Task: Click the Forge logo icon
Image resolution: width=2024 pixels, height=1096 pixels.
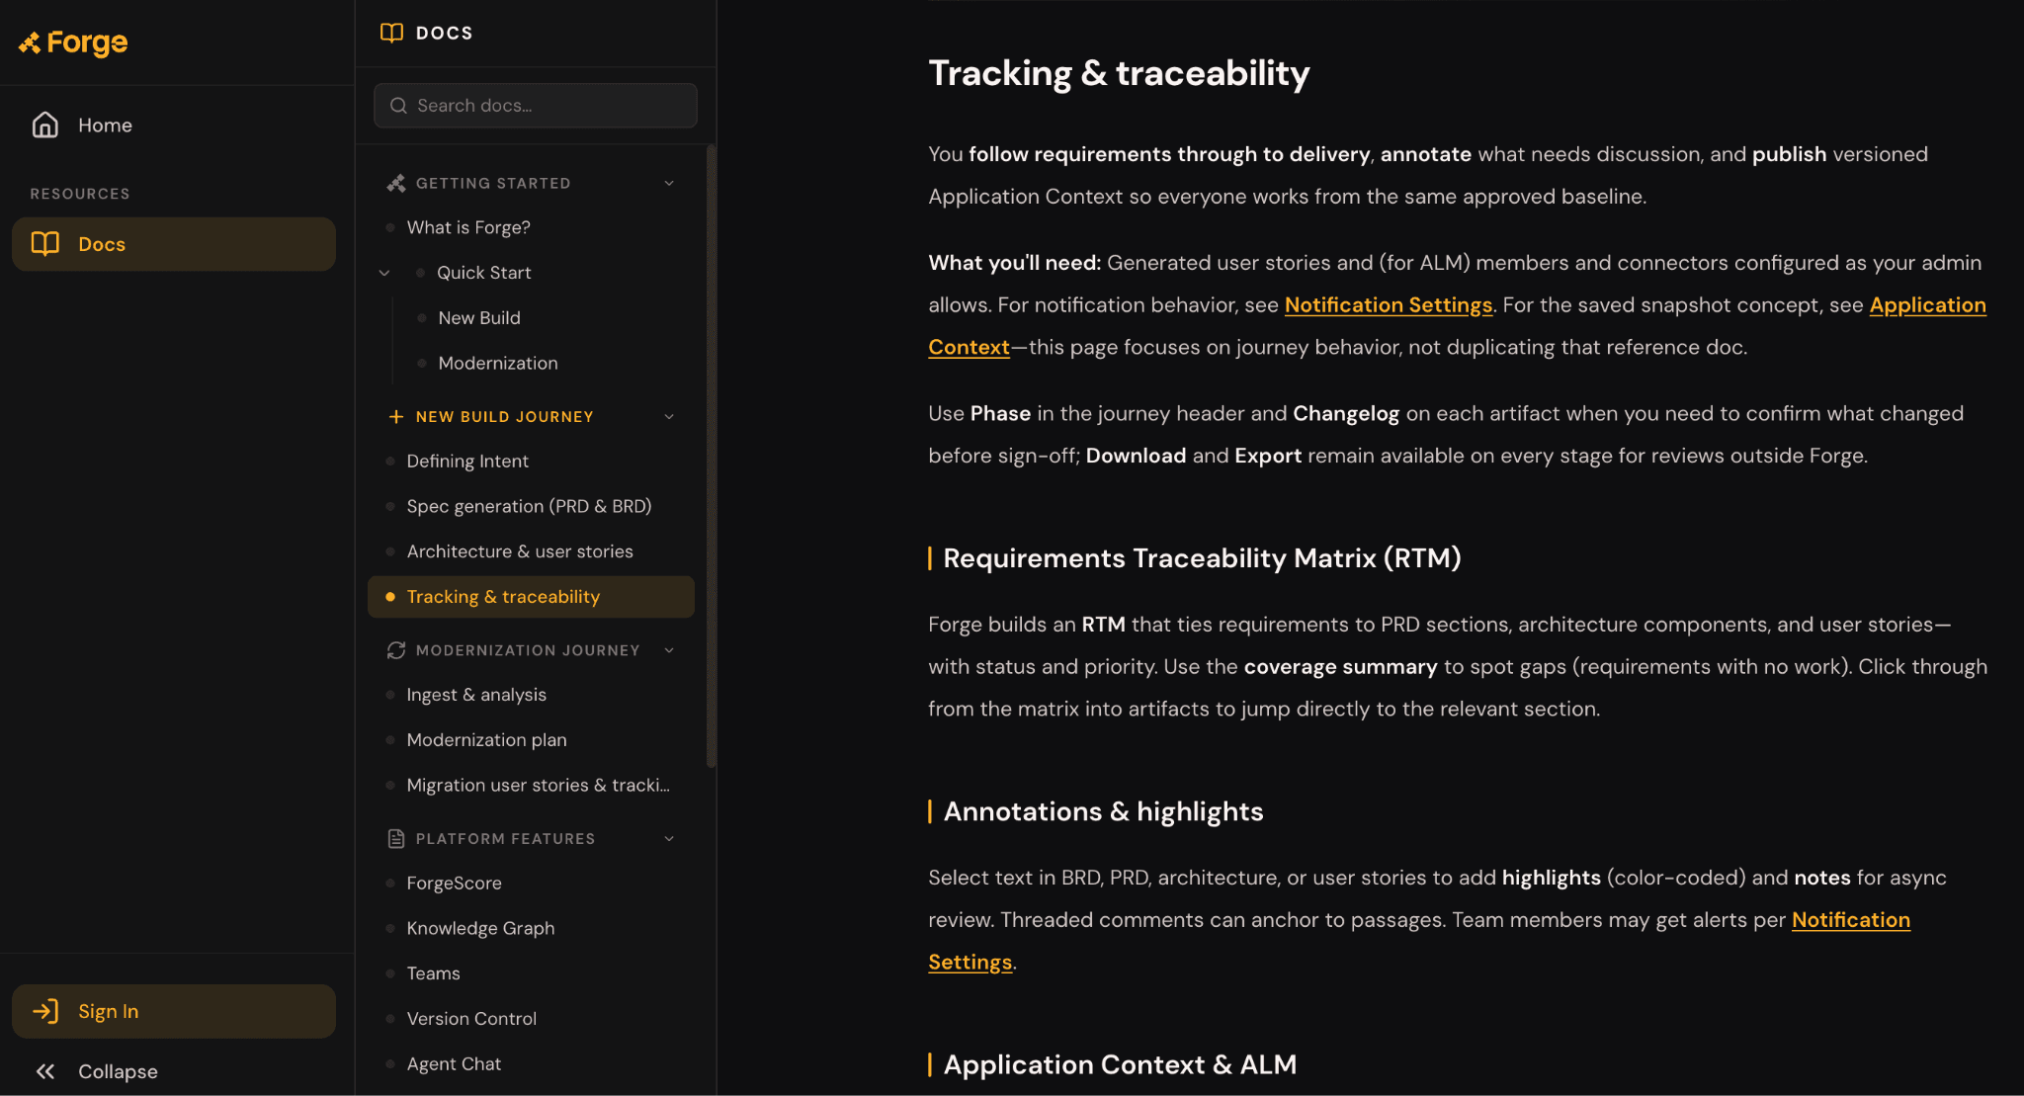Action: [x=30, y=42]
